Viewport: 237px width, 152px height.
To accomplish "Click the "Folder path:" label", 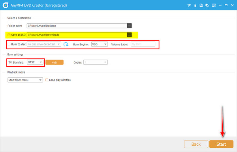I will [x=15, y=26].
